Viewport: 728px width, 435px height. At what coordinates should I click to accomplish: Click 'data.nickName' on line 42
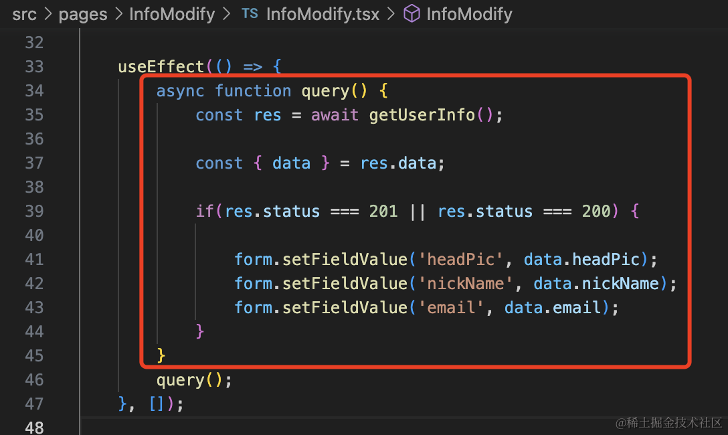[x=596, y=284]
